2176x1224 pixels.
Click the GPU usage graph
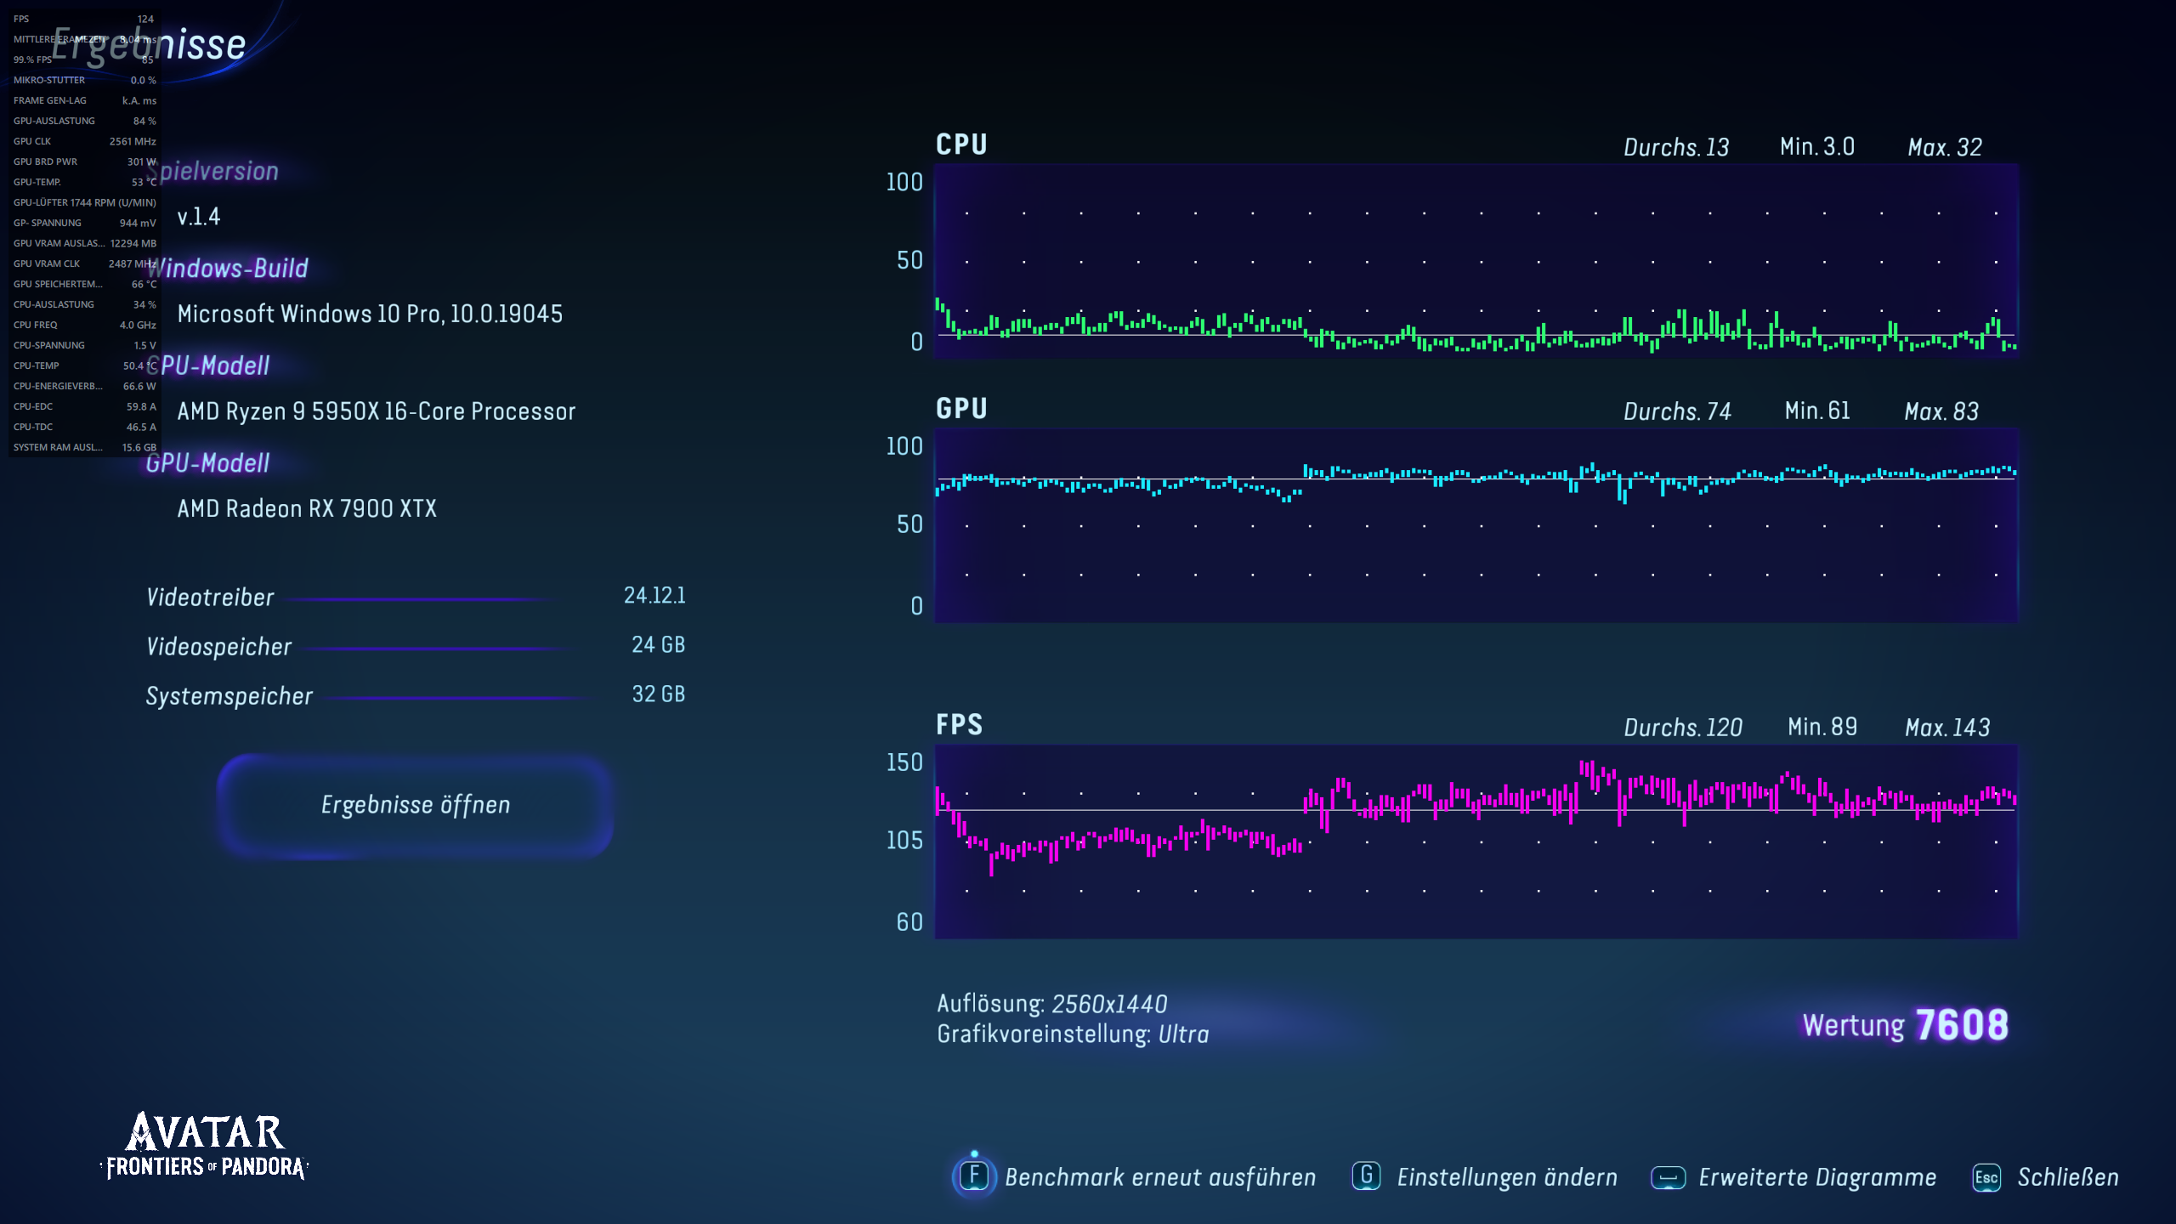click(x=1476, y=525)
